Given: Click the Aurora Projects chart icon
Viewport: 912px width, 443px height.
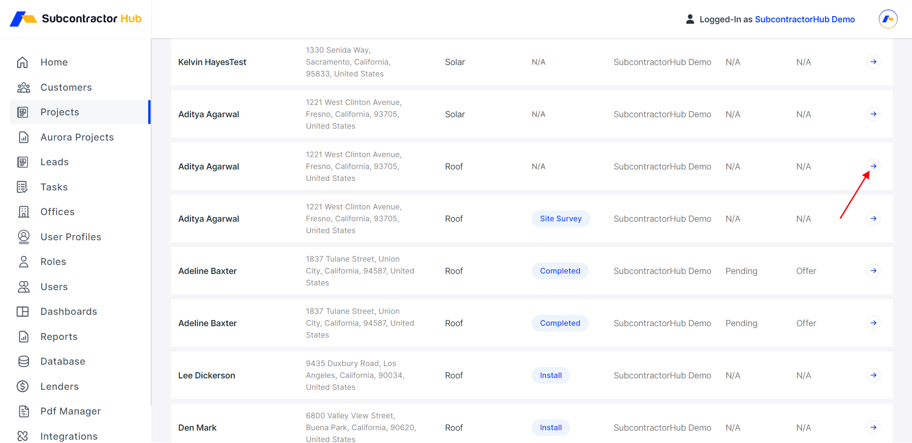Looking at the screenshot, I should click(x=23, y=137).
